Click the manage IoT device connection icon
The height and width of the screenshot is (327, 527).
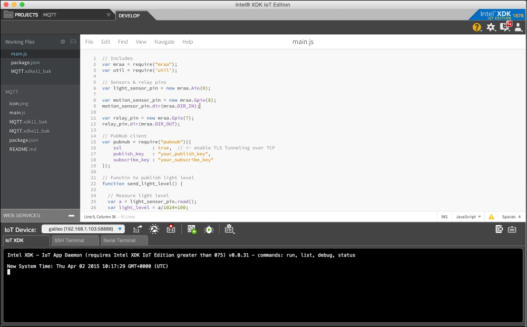point(138,229)
